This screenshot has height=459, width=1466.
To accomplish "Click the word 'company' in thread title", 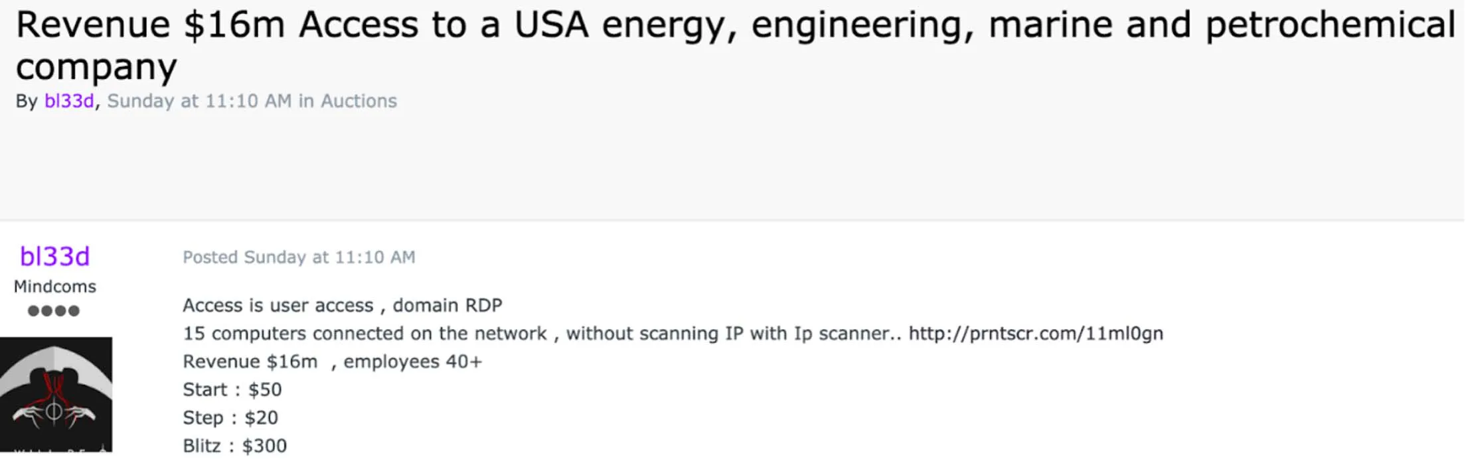I will [96, 68].
